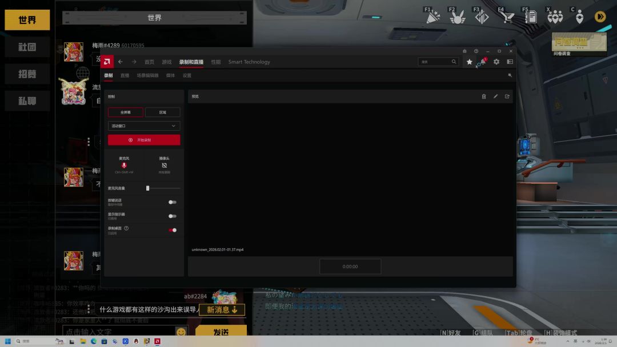The image size is (617, 347).
Task: Mute the microphone (麦克风) icon
Action: [124, 166]
